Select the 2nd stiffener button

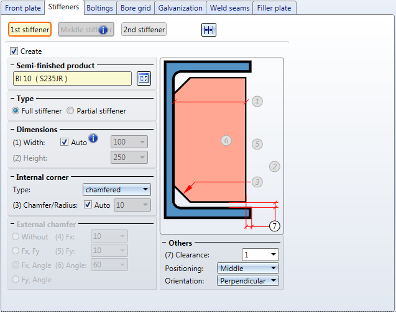(x=144, y=30)
